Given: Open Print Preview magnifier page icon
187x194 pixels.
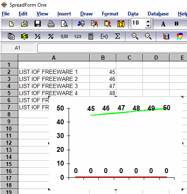Looking at the screenshot, I should (x=64, y=24).
